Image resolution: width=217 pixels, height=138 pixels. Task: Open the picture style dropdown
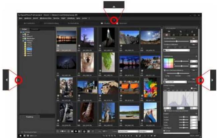pos(175,82)
